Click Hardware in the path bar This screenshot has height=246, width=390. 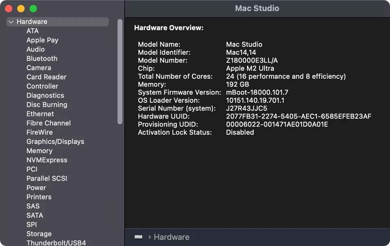coord(171,237)
